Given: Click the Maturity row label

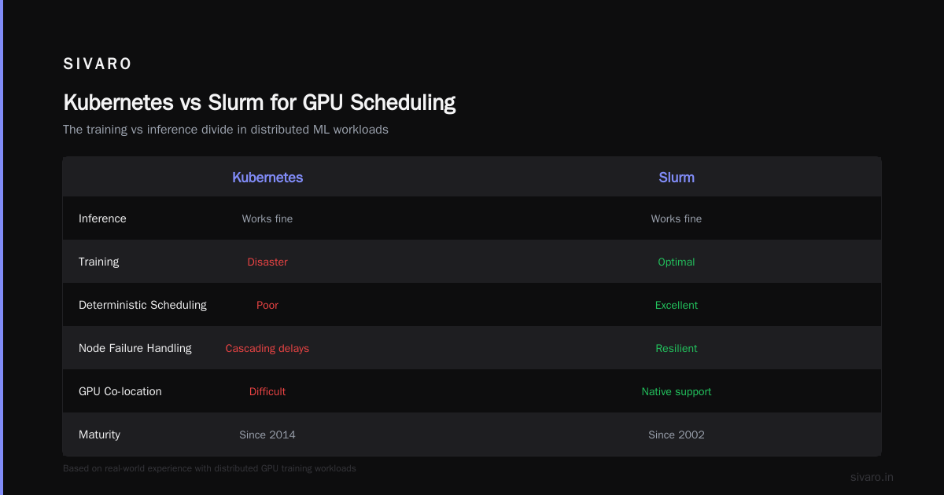Looking at the screenshot, I should click(x=99, y=434).
